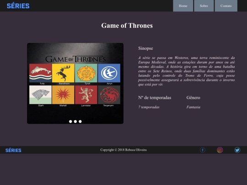
Task: Click the '7 temporadas' value
Action: (149, 107)
